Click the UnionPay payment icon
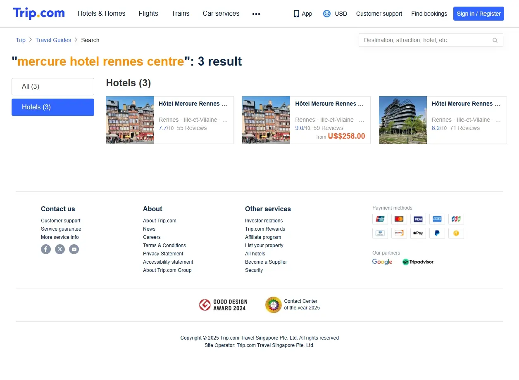Screen dimensions: 519x380 tap(380, 219)
